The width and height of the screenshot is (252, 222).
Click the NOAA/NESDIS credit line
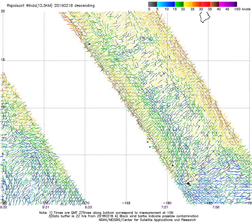pos(147,220)
